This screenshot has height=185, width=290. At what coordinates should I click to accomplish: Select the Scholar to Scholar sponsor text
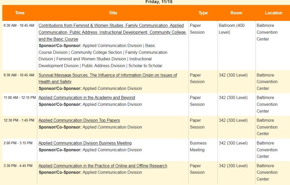(145, 66)
